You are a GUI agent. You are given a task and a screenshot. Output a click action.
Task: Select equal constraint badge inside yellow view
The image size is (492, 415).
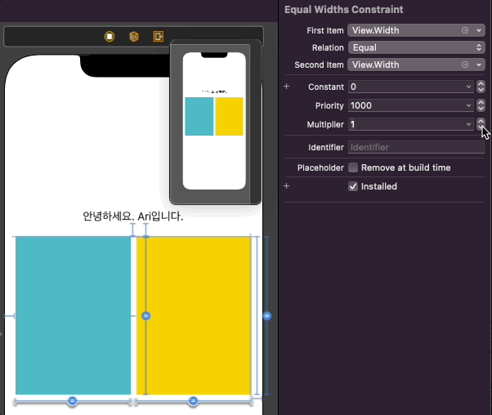tap(146, 316)
